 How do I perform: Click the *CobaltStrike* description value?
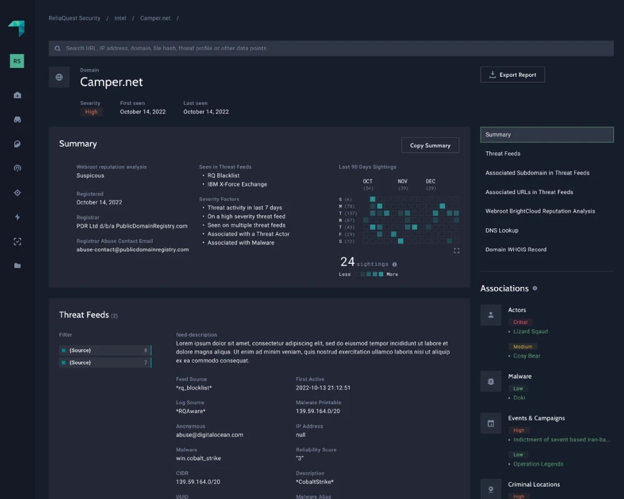click(x=314, y=482)
